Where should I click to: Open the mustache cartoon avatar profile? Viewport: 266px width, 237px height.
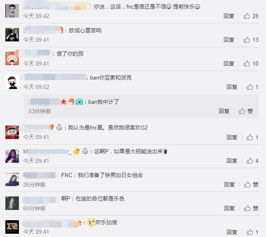click(12, 59)
